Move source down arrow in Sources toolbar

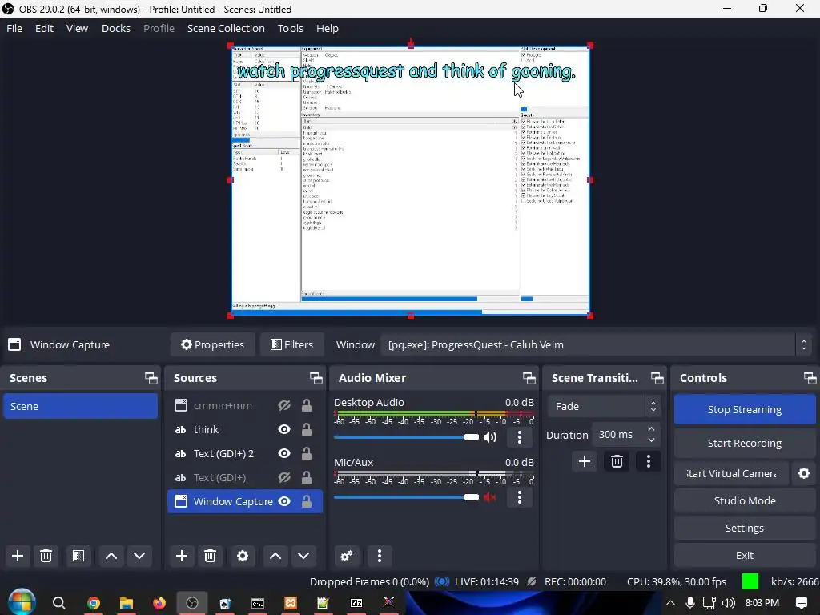(303, 556)
